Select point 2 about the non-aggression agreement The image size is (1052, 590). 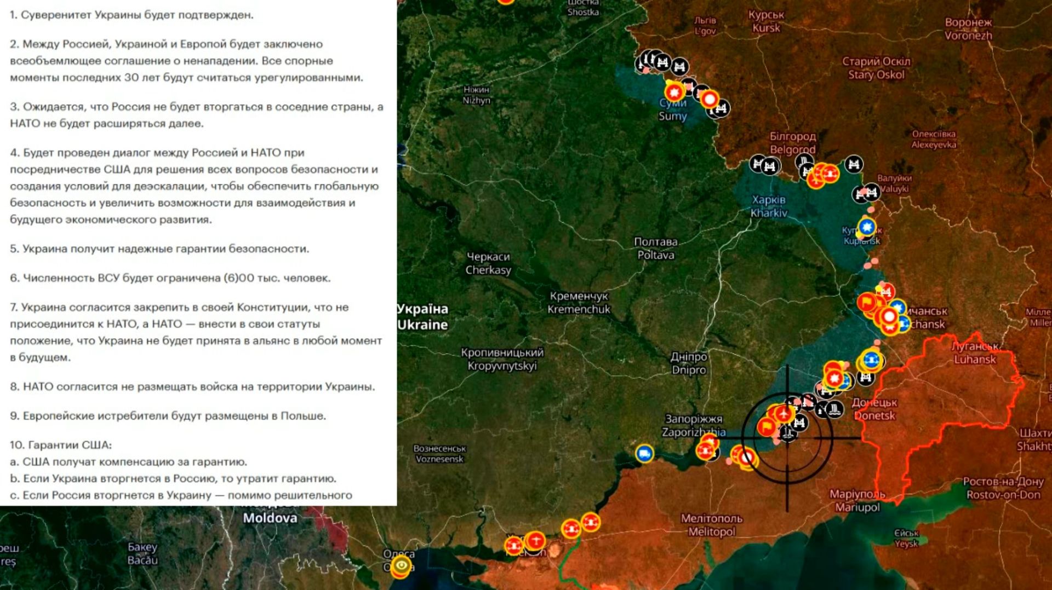[186, 61]
